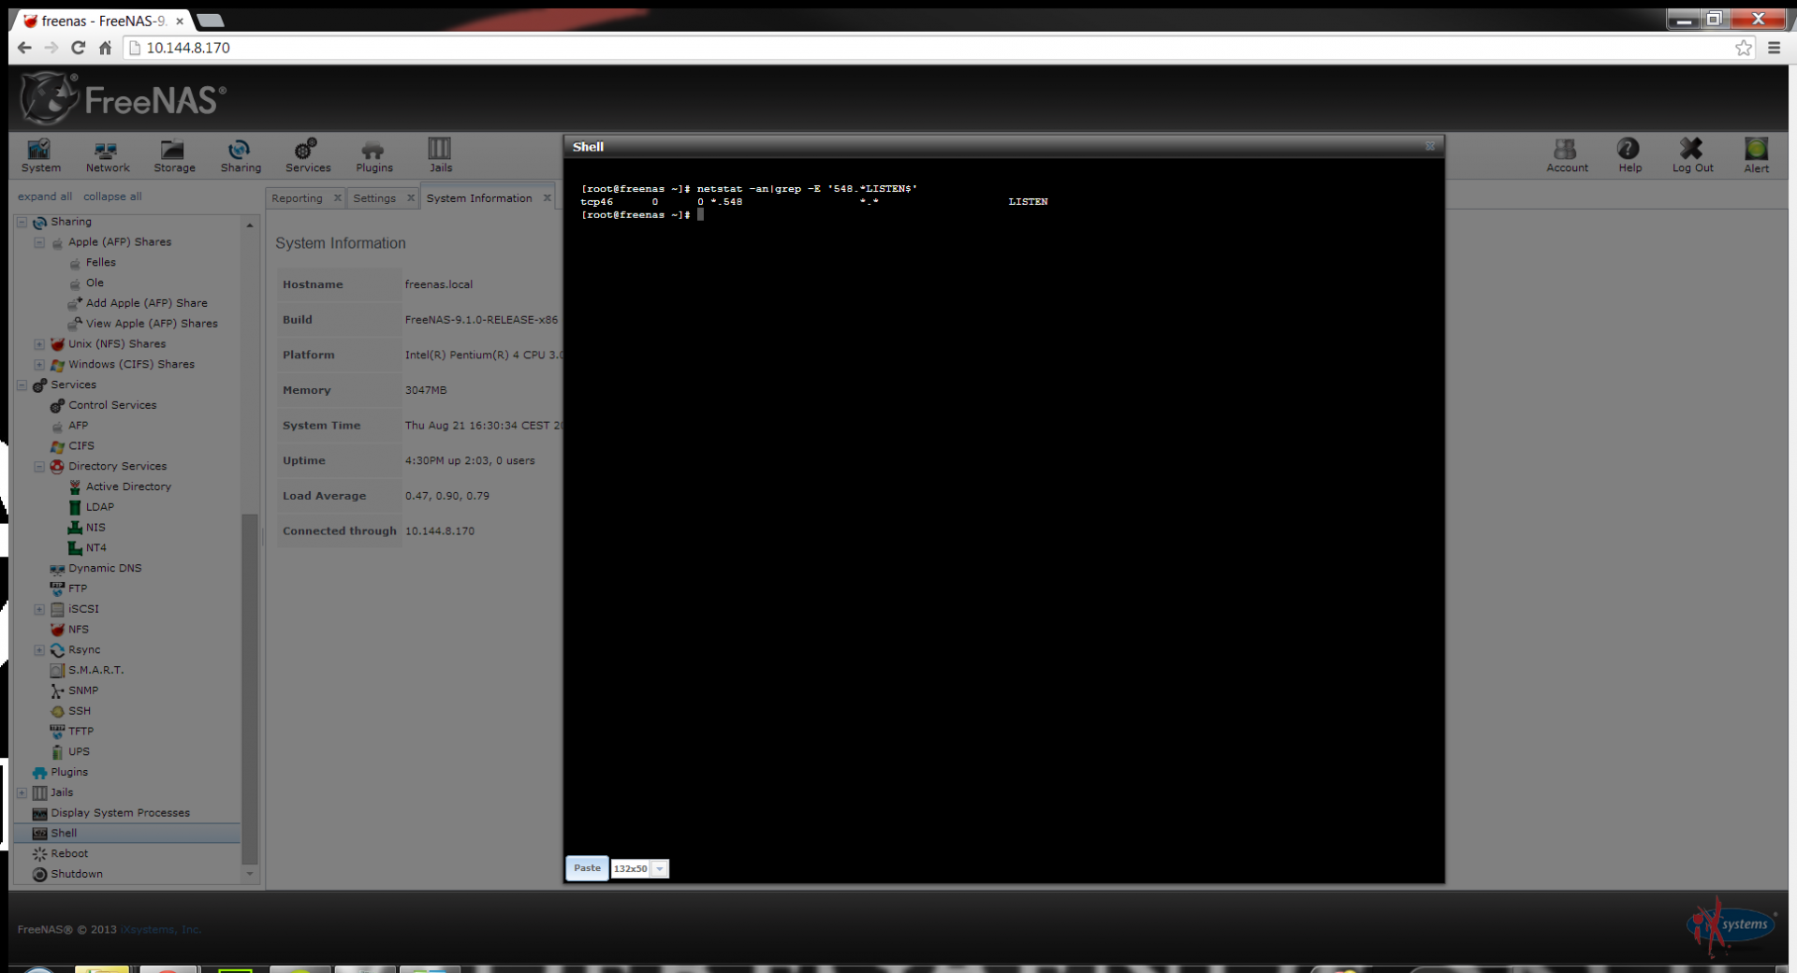The width and height of the screenshot is (1797, 973).
Task: Select Reboot in the sidebar tree
Action: click(69, 854)
